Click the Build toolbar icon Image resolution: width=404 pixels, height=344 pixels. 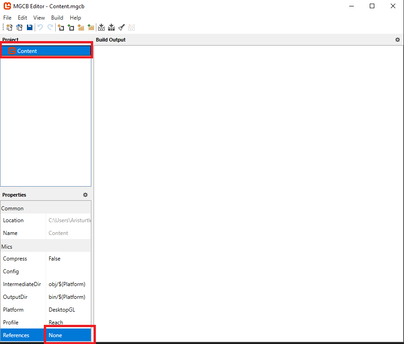click(x=101, y=27)
